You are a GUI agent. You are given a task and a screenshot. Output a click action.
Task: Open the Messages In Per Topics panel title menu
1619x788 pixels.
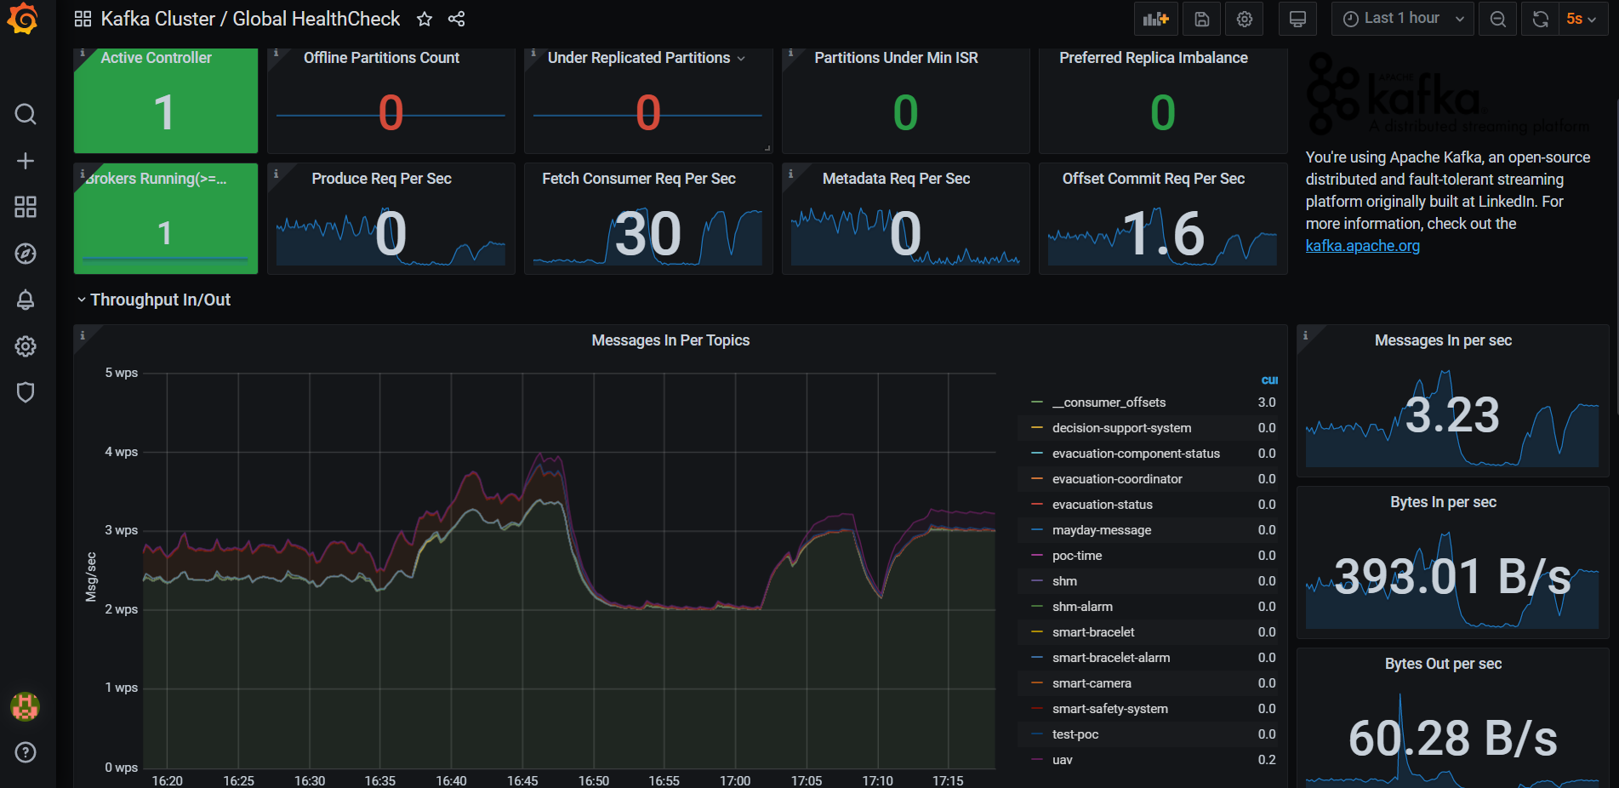click(x=670, y=340)
